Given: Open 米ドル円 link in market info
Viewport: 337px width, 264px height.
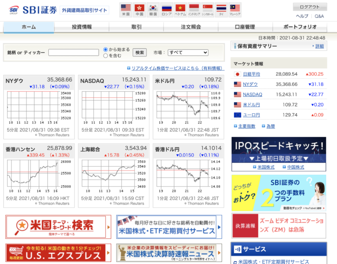Looking at the screenshot, I should tap(251, 104).
